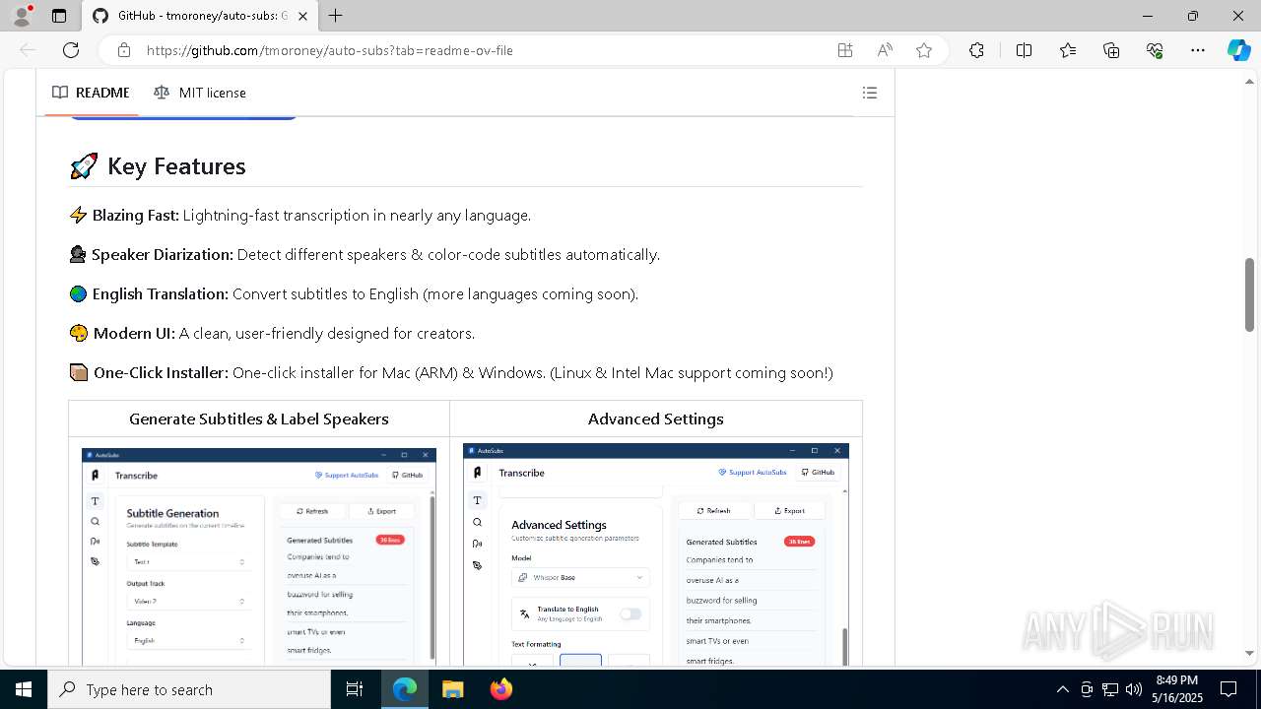Open File Explorer taskbar icon

[452, 689]
